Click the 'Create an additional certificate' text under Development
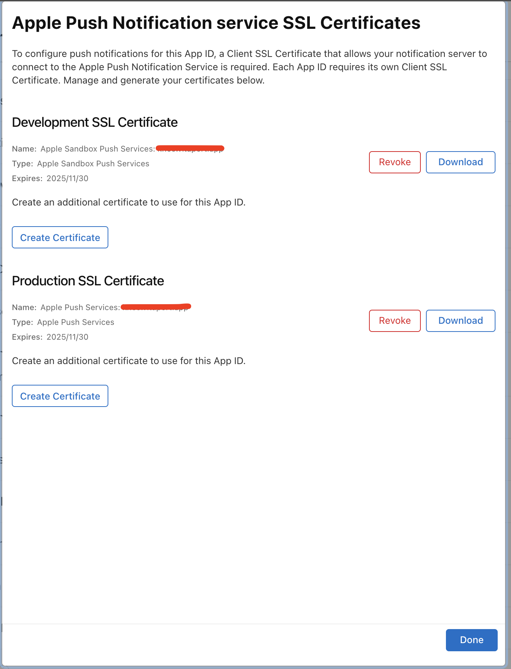The image size is (511, 669). tap(129, 202)
